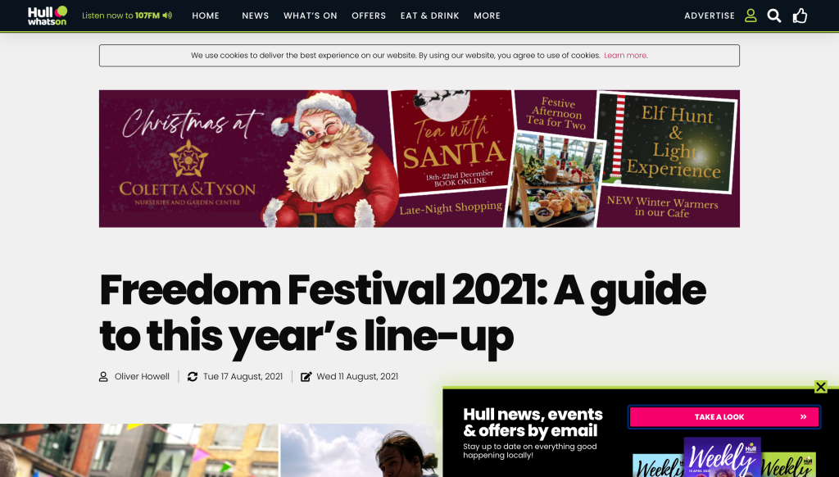Expand the WHAT'S ON menu
Viewport: 839px width, 477px height.
click(x=311, y=16)
